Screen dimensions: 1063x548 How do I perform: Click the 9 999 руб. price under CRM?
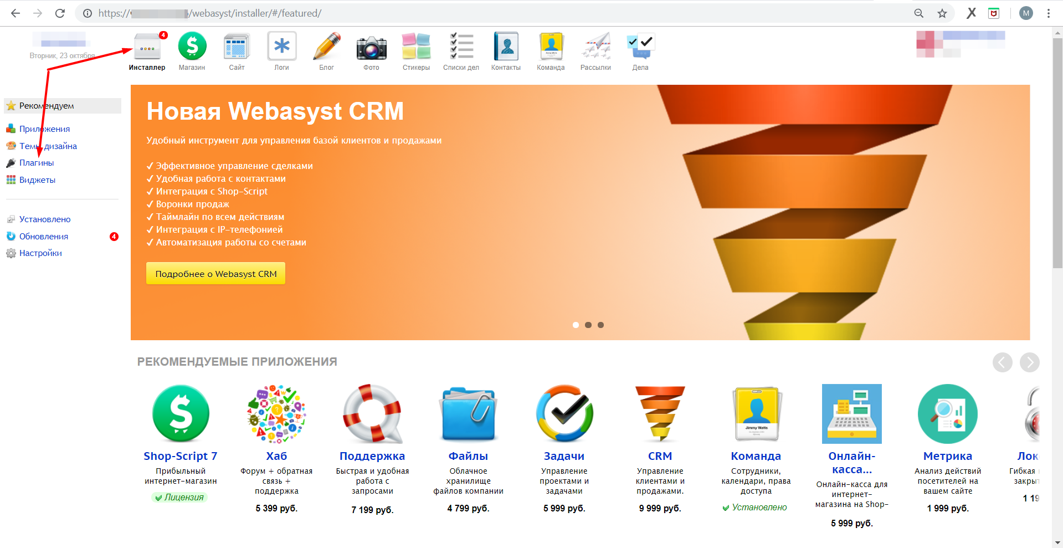point(660,509)
